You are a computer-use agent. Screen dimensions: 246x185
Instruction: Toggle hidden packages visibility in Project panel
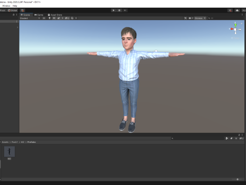pyautogui.click(x=241, y=138)
